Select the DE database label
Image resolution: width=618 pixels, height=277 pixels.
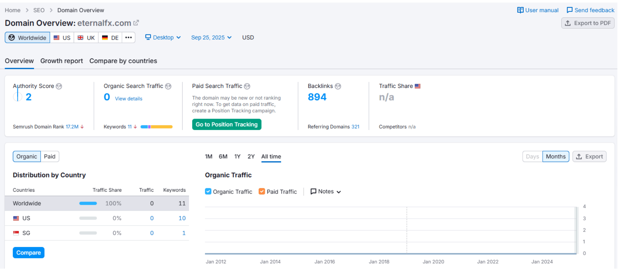click(x=115, y=38)
